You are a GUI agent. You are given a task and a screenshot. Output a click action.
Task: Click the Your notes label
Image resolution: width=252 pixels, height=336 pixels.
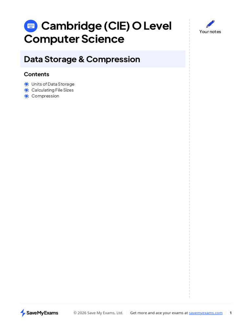pyautogui.click(x=210, y=32)
